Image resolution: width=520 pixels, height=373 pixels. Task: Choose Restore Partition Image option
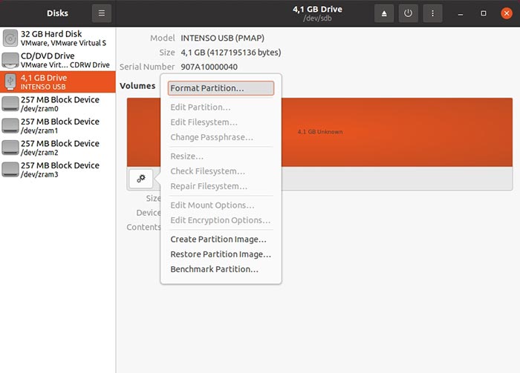[x=221, y=254]
